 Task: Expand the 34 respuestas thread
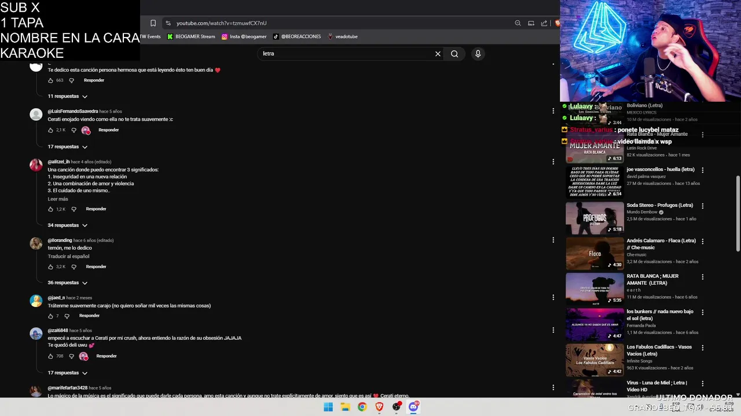click(x=68, y=225)
